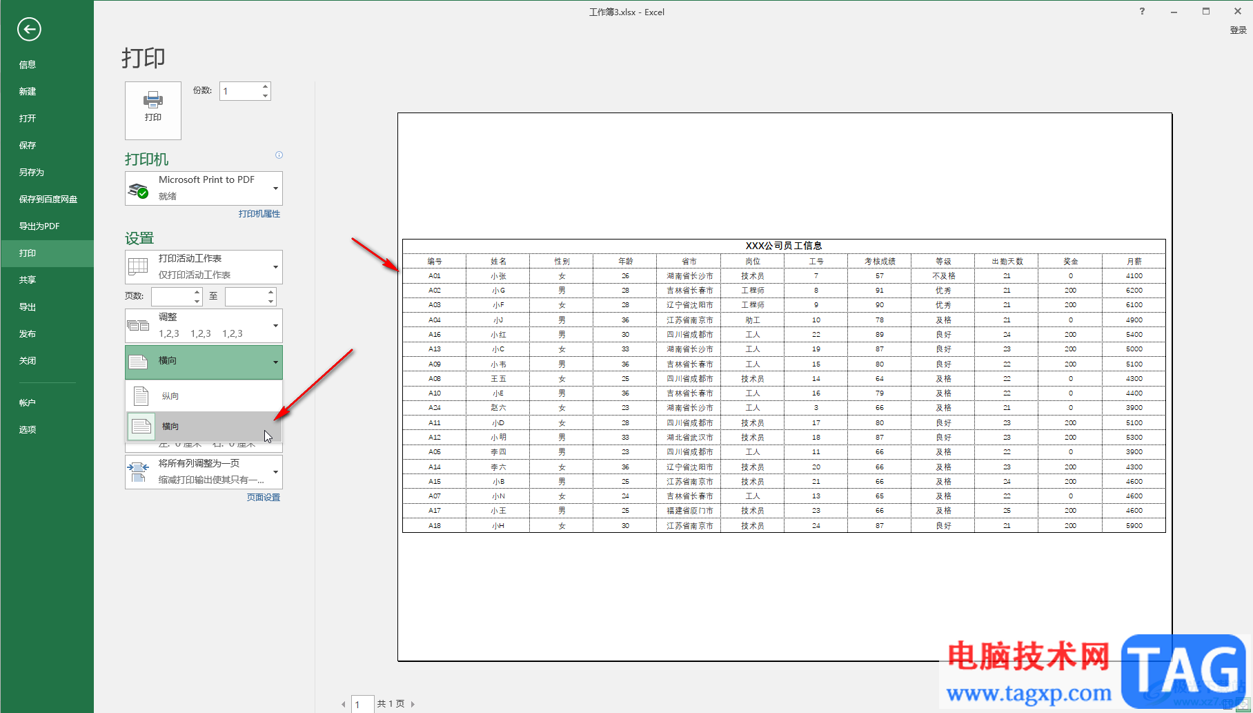The height and width of the screenshot is (713, 1253).
Task: Open 选项 Options from the sidebar
Action: [x=47, y=429]
